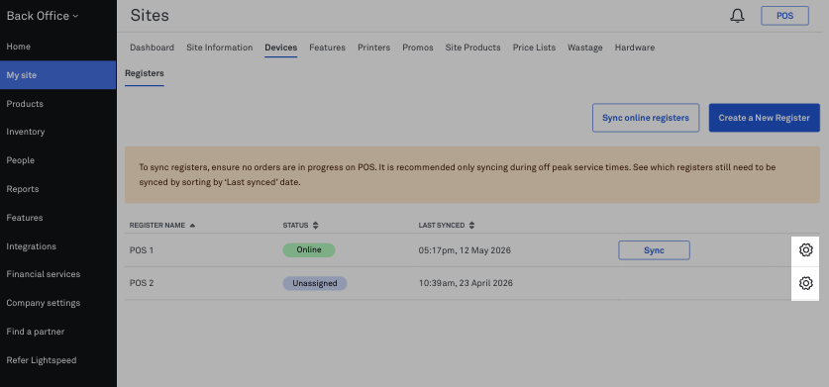Viewport: 829px width, 387px height.
Task: Go to the Wastage tab
Action: (x=584, y=48)
